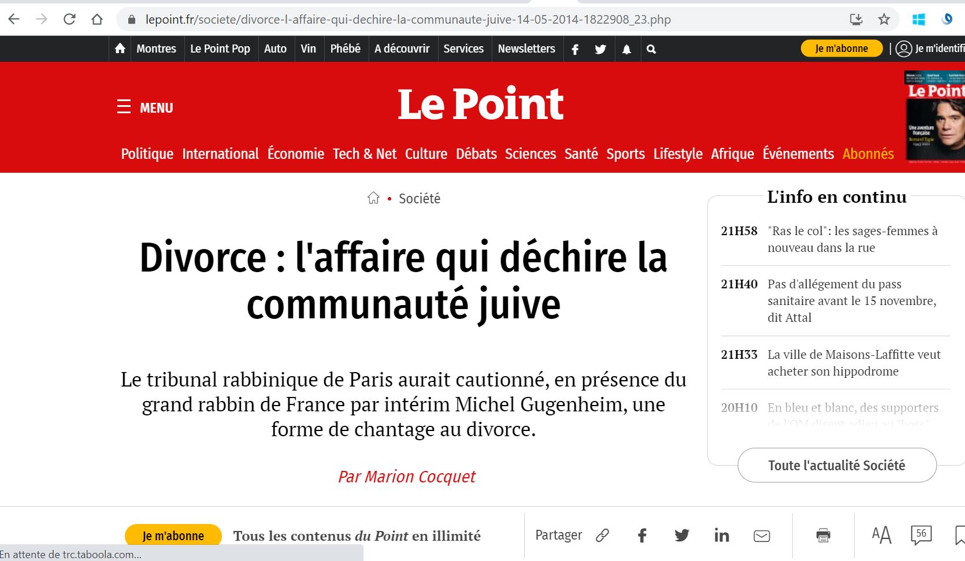Image resolution: width=965 pixels, height=561 pixels.
Task: Go to Sciences section
Action: pyautogui.click(x=530, y=154)
